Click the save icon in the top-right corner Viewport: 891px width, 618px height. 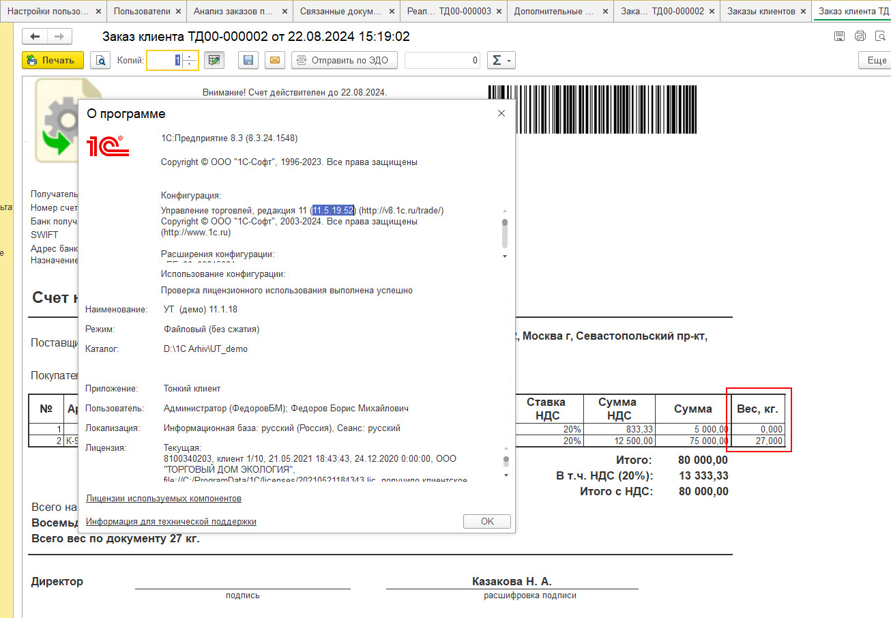(840, 36)
